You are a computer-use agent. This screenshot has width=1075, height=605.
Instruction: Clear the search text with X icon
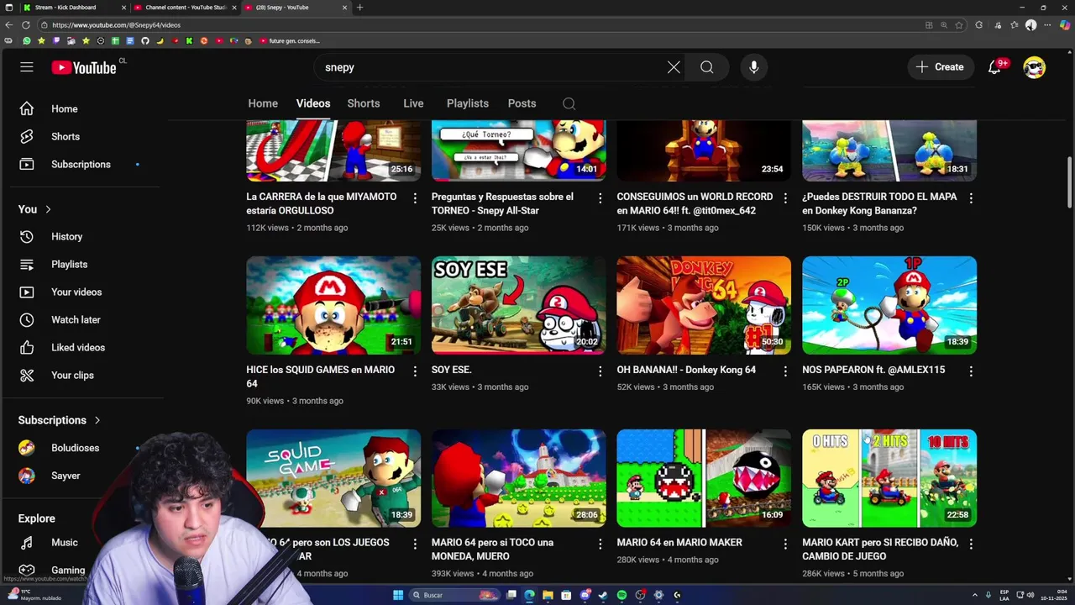click(674, 67)
